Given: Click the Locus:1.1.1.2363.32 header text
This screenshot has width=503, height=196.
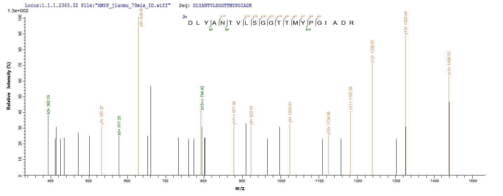Looking at the screenshot, I should click(x=51, y=6).
